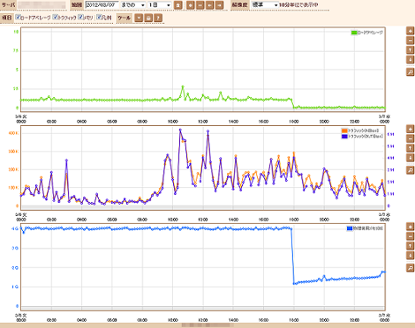Uncheck the トラフィック checkbox
This screenshot has width=415, height=328.
(x=55, y=17)
